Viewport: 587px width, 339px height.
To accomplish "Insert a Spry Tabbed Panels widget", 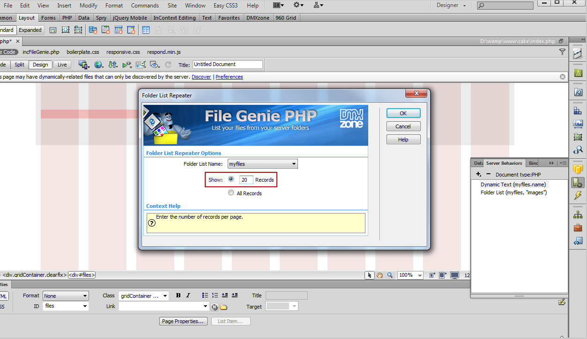I will pyautogui.click(x=106, y=30).
